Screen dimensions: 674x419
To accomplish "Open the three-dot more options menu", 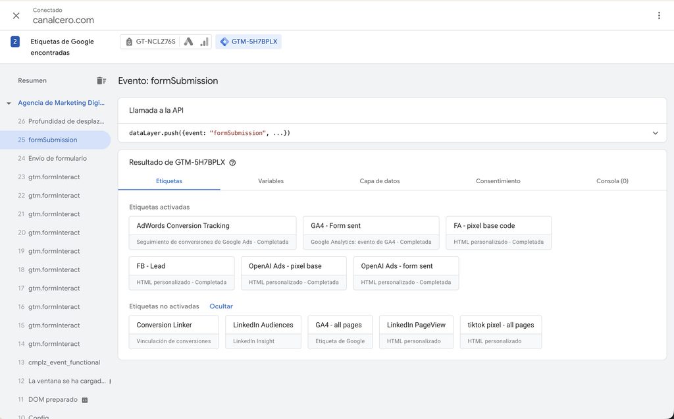I will (x=658, y=16).
